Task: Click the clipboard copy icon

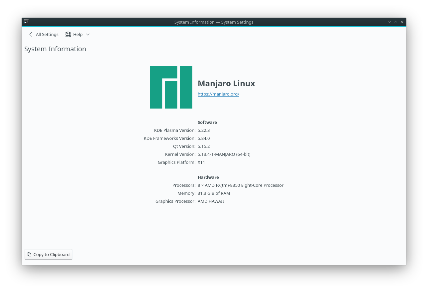Action: coord(30,254)
